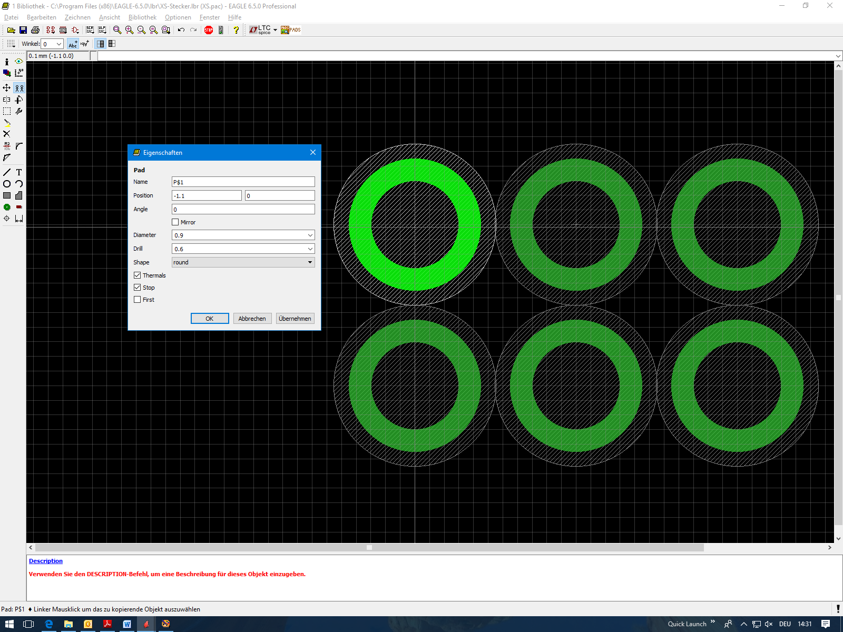Click the Zoom to fit icon
The width and height of the screenshot is (843, 632).
(x=117, y=30)
